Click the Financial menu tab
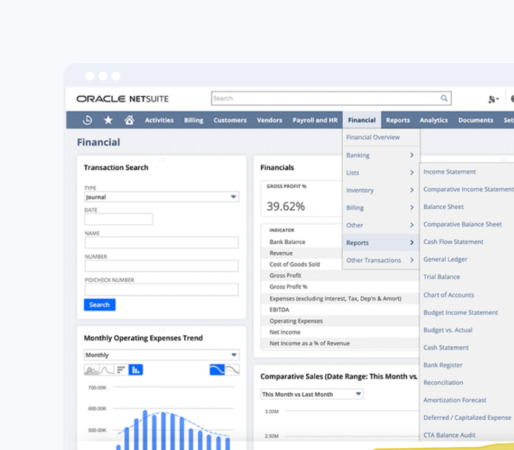This screenshot has width=514, height=450. coord(362,120)
